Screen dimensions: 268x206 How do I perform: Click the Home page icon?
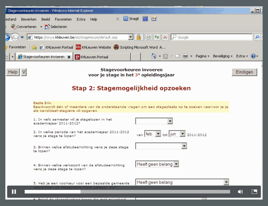click(x=154, y=56)
